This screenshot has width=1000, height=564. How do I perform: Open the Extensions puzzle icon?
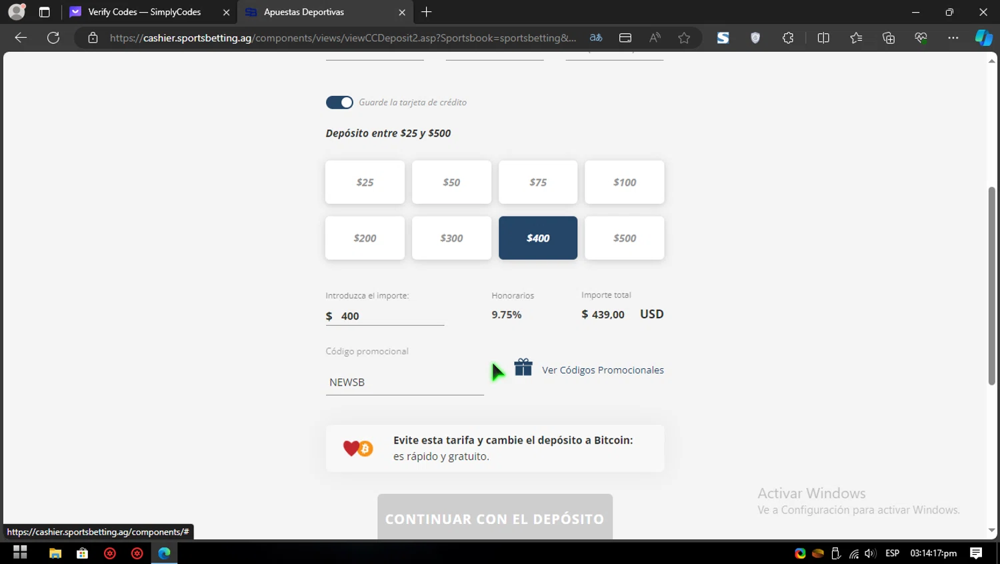[x=788, y=38]
